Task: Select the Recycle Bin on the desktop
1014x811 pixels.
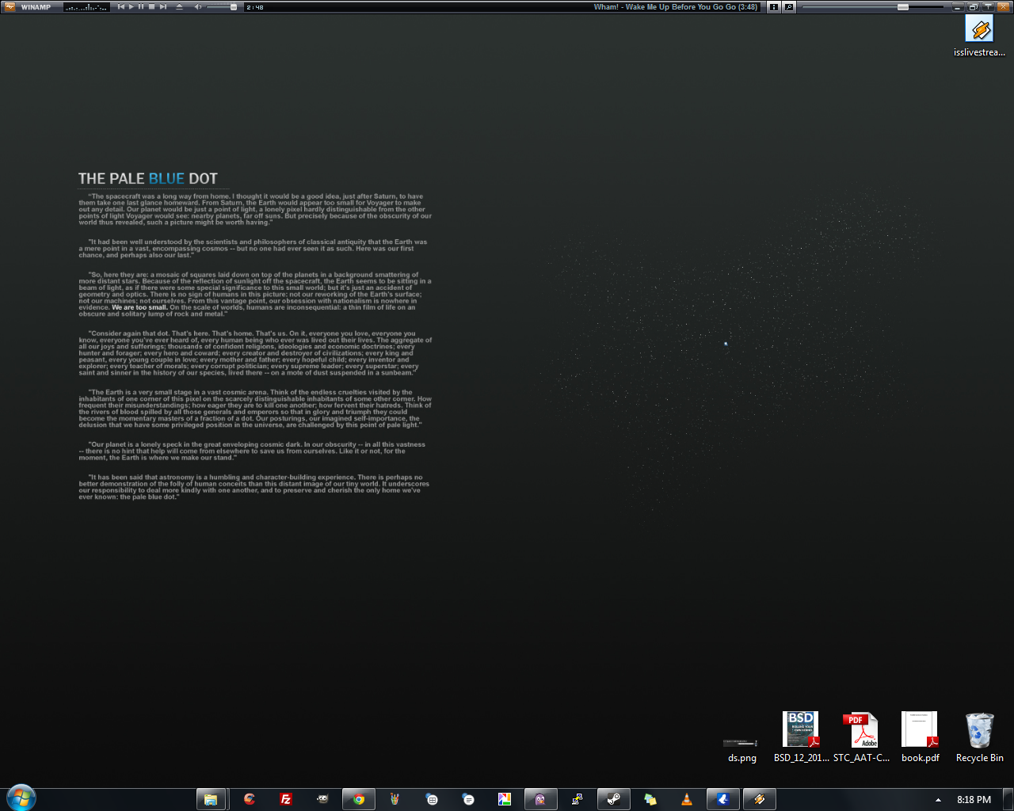Action: (x=979, y=737)
